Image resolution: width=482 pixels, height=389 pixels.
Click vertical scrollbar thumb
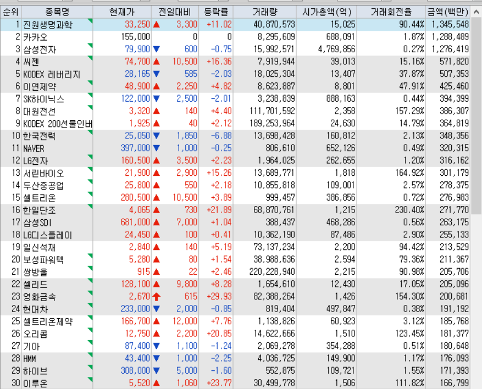click(476, 117)
